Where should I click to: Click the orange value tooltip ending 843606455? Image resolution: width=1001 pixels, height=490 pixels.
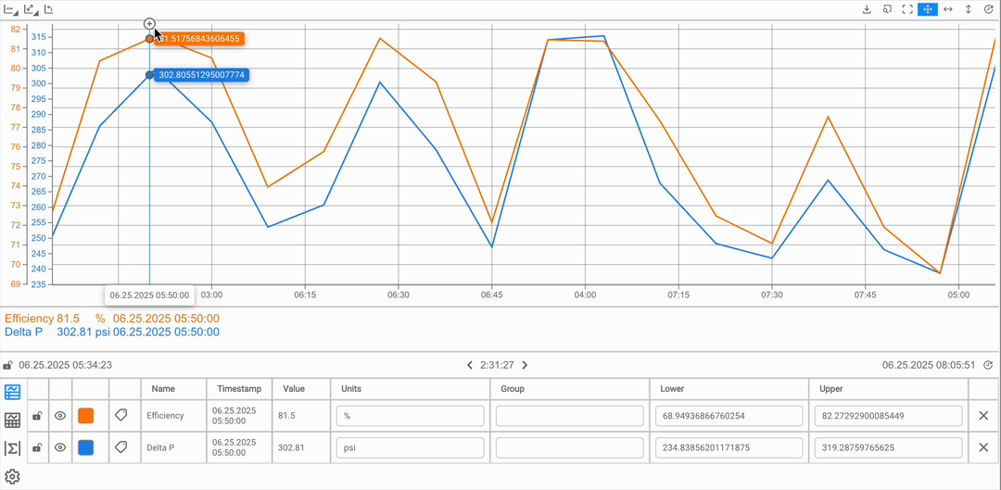coord(200,39)
